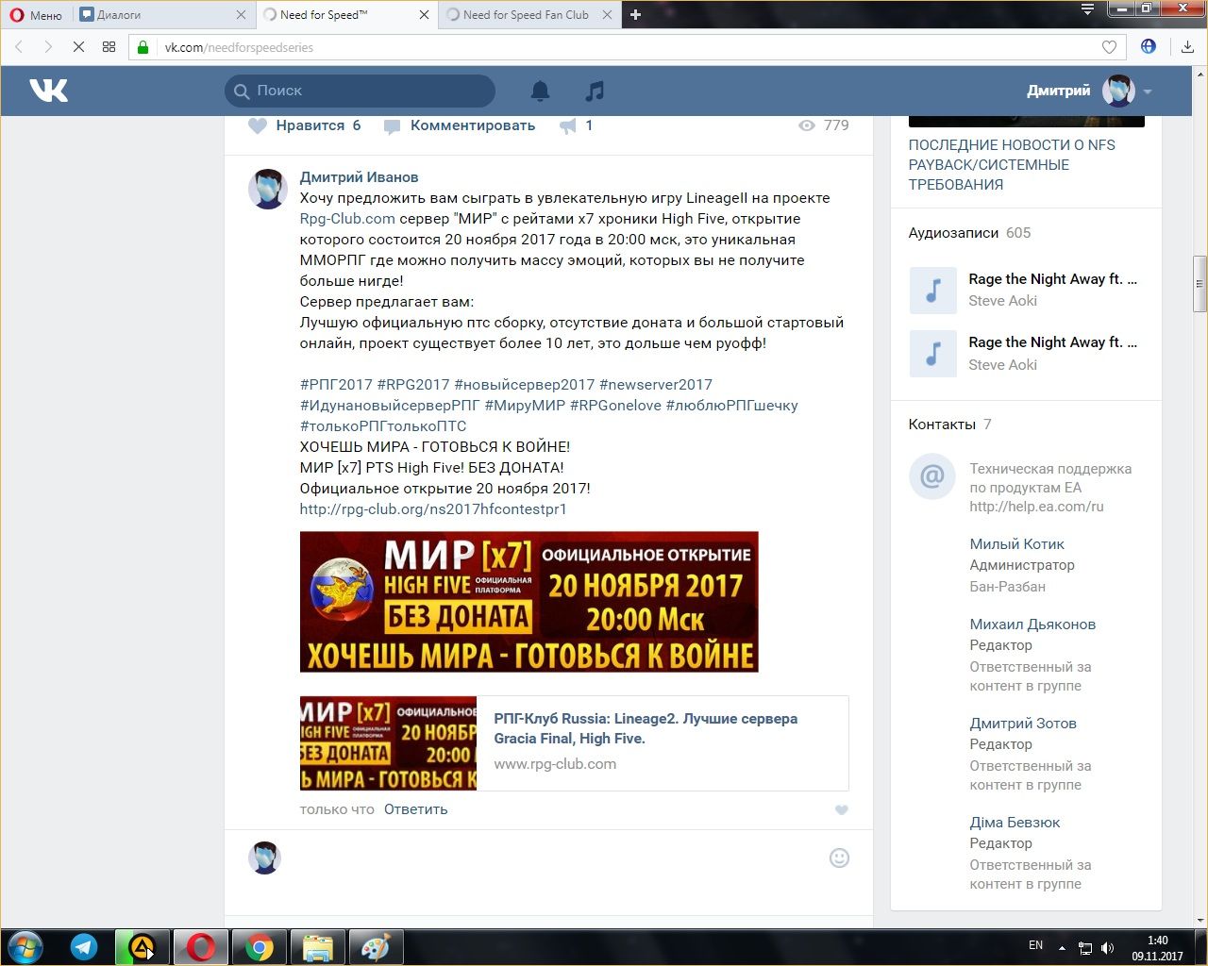Open the МИР x7 banner image
This screenshot has height=966, width=1208.
tap(528, 602)
